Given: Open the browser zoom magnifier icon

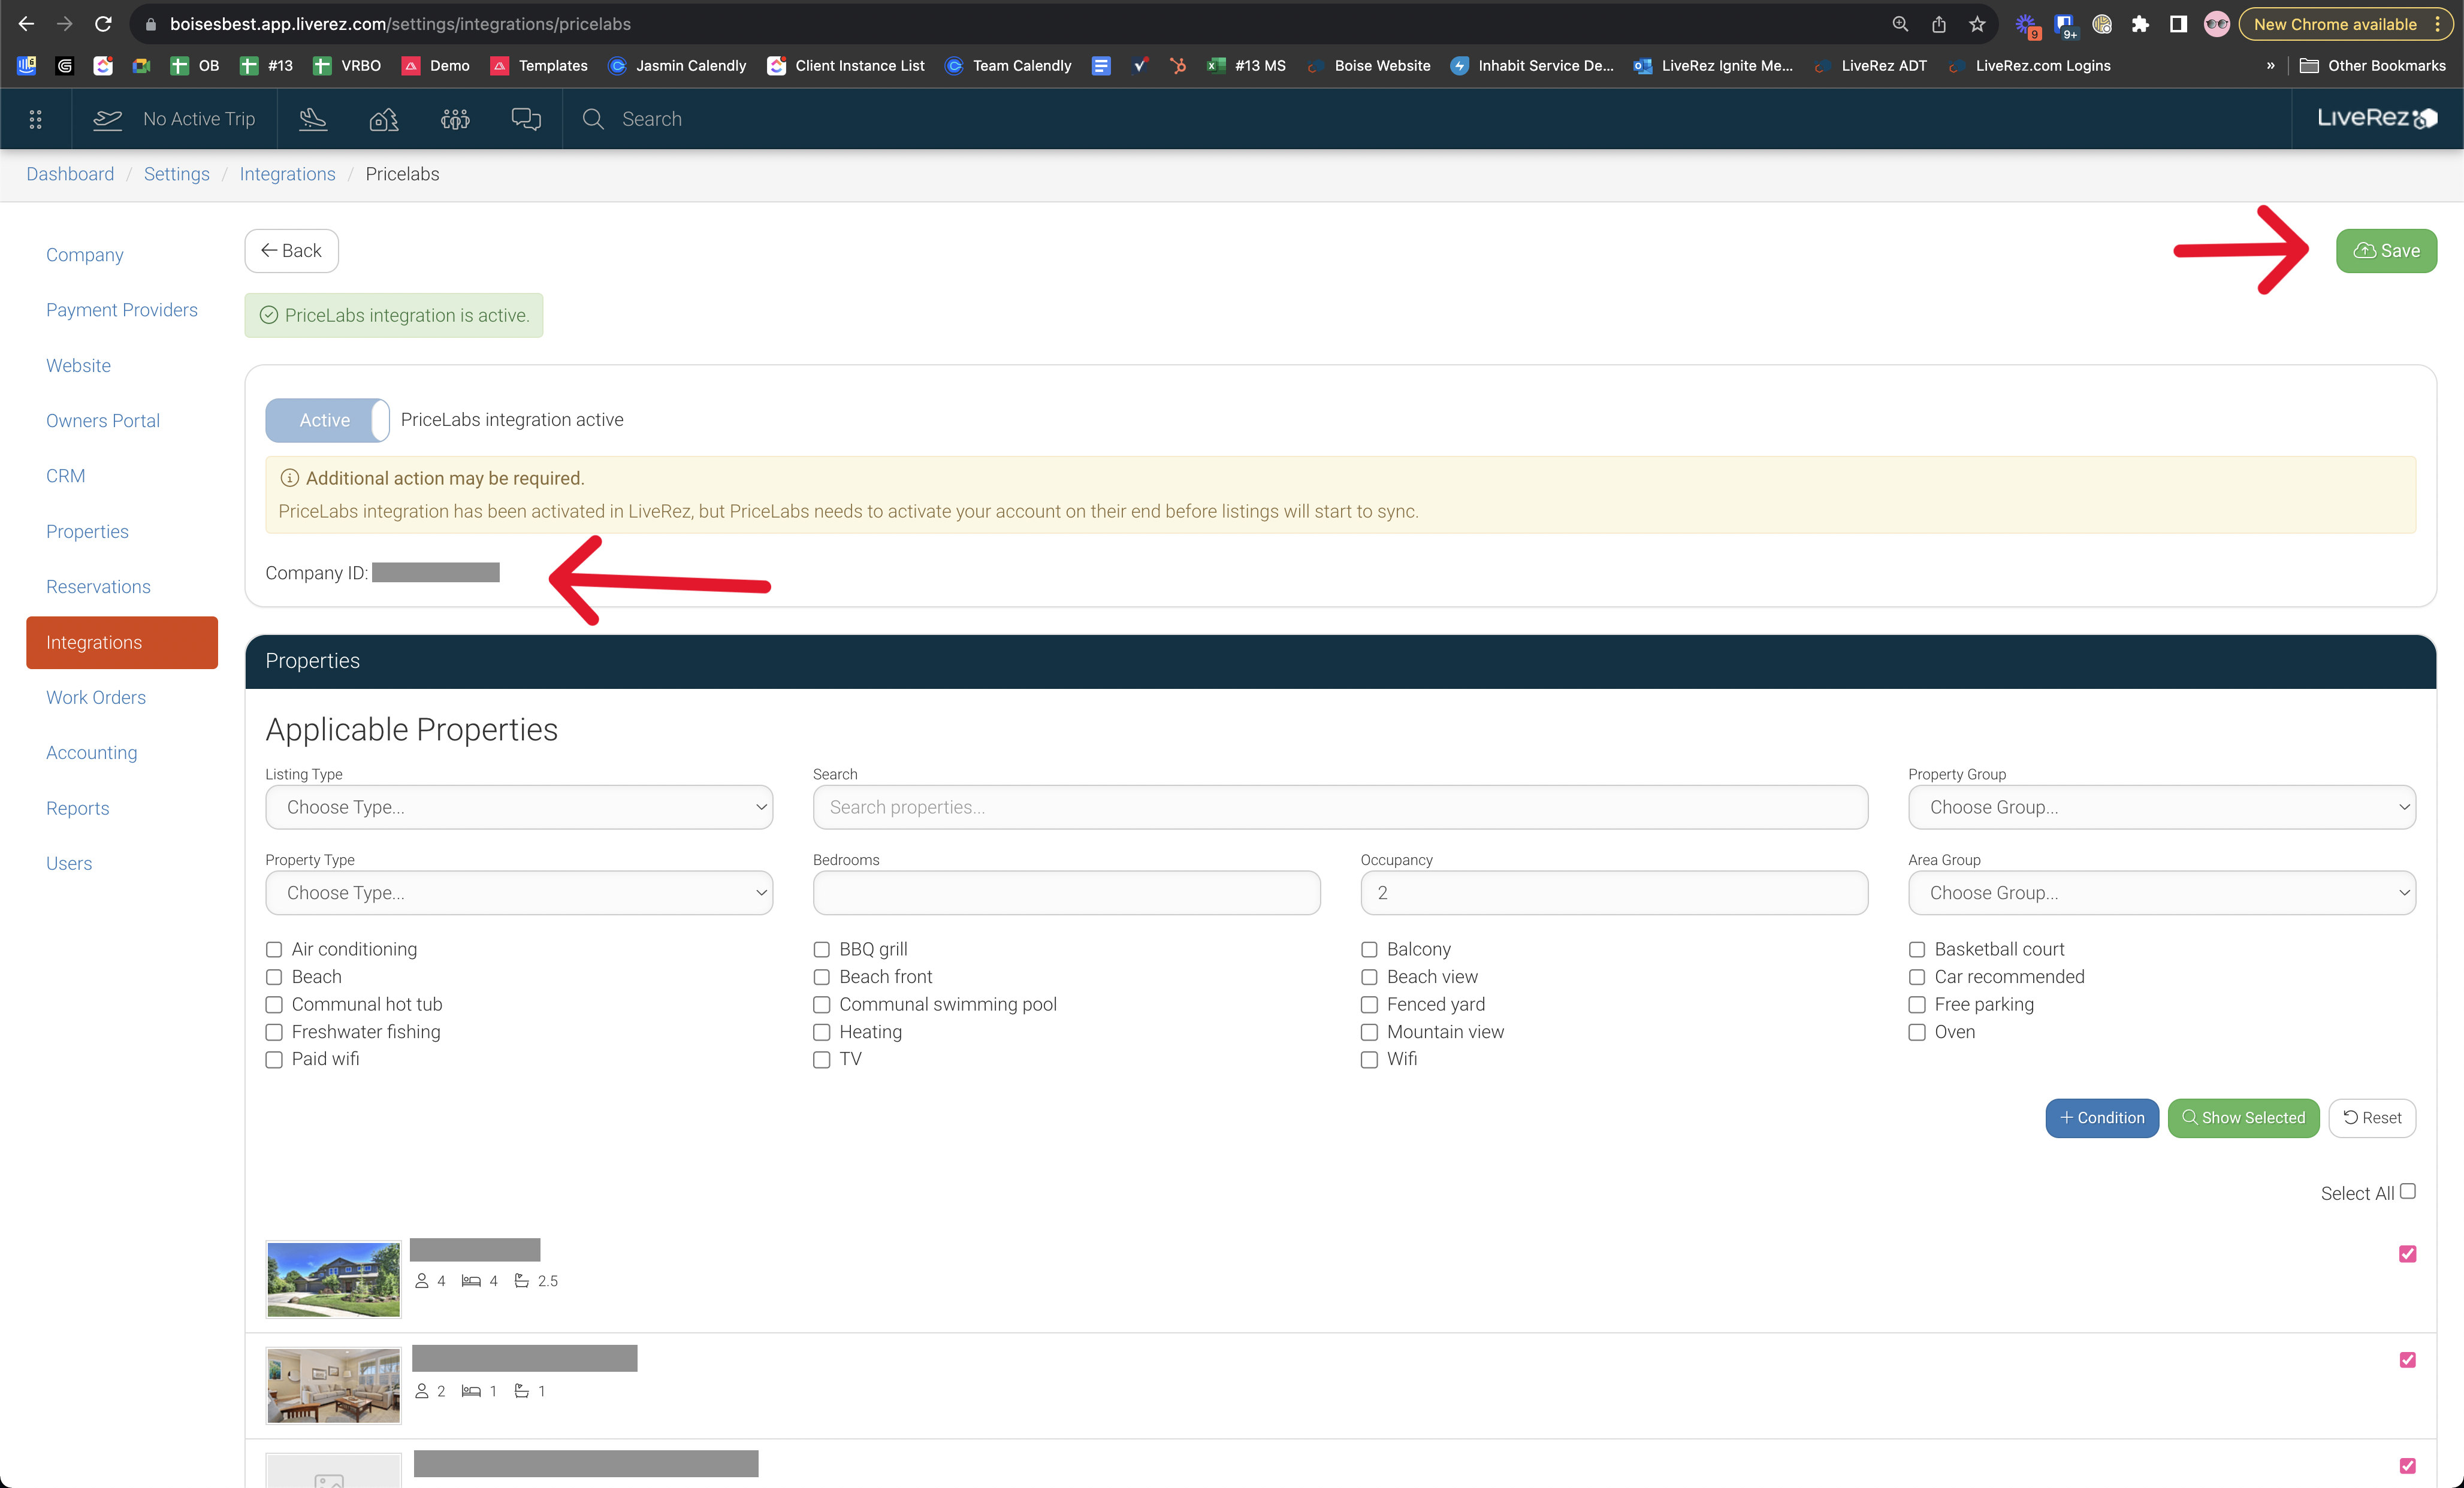Looking at the screenshot, I should 1900,24.
